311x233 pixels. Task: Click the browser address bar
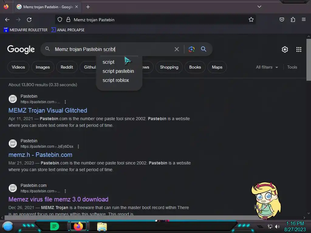tap(155, 20)
